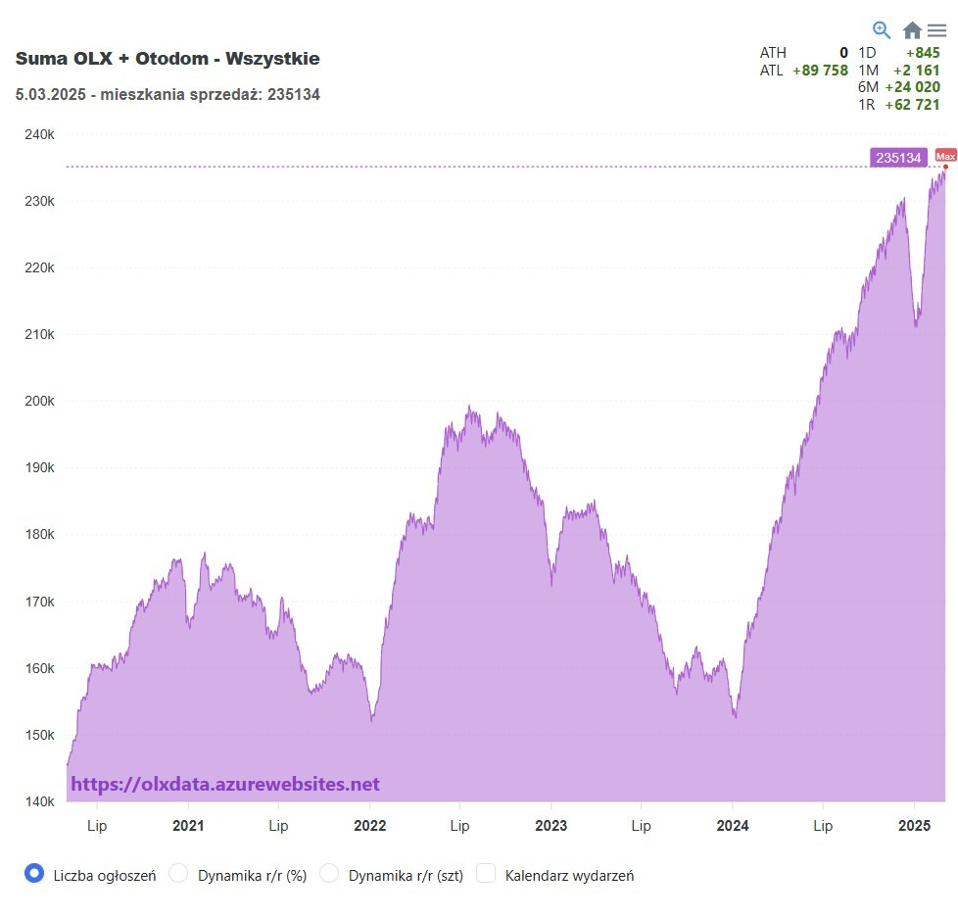Click the 6M change value +24 020
The image size is (958, 918).
click(912, 87)
